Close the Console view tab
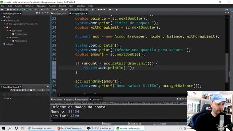The height and width of the screenshot is (131, 233). 101,99
